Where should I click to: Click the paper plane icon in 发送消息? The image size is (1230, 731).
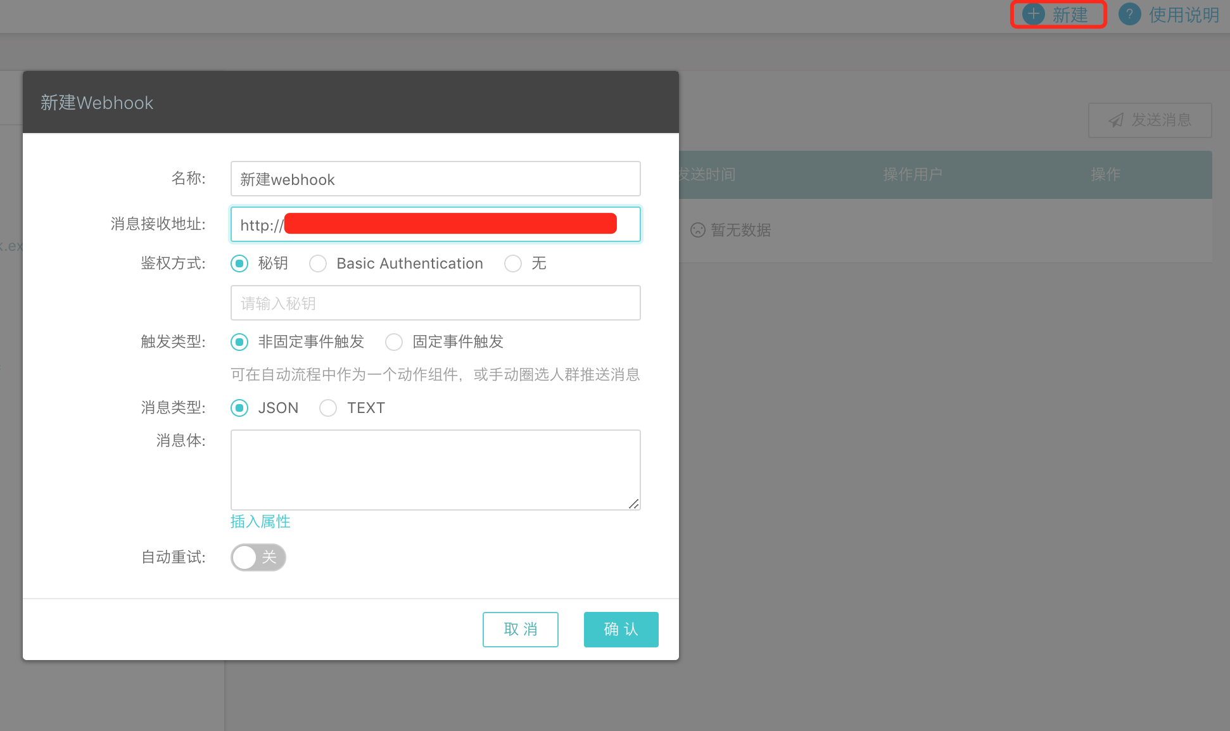pyautogui.click(x=1116, y=120)
